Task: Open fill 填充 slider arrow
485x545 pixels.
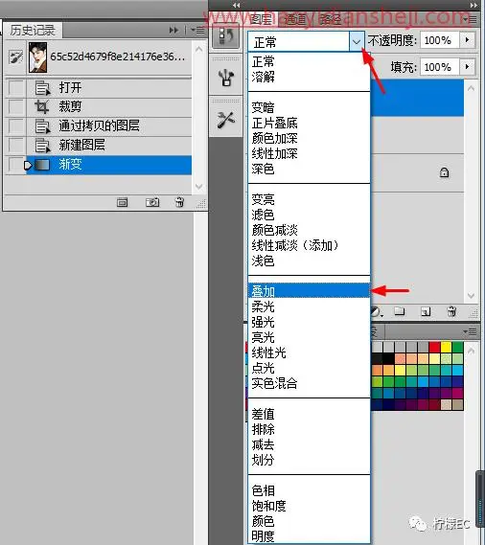Action: 467,67
